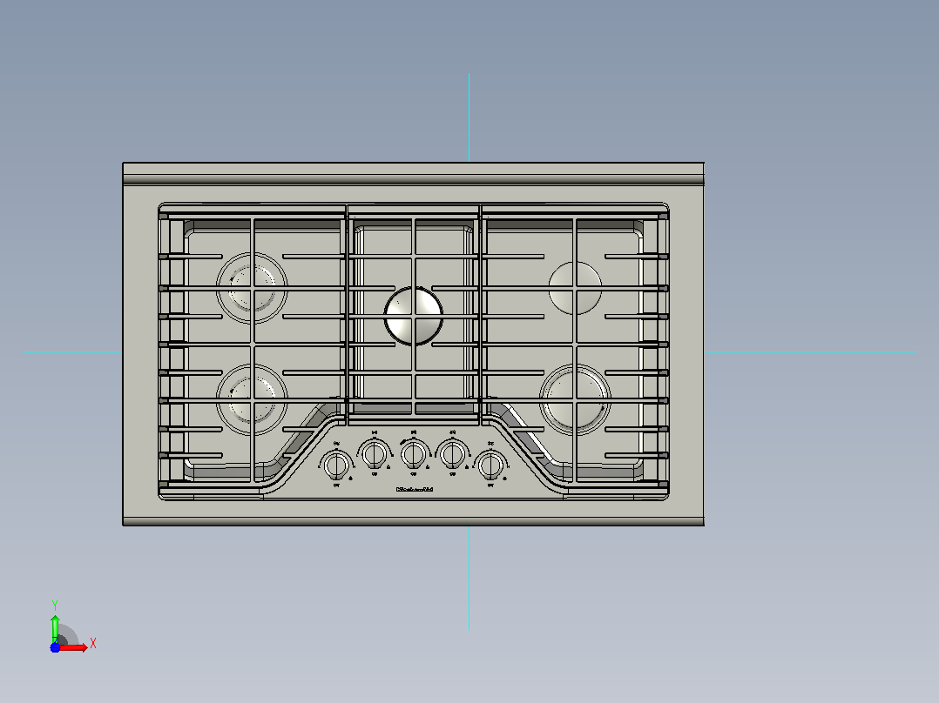The height and width of the screenshot is (703, 939).
Task: Select the fourth control knob from the left
Action: pyautogui.click(x=452, y=454)
